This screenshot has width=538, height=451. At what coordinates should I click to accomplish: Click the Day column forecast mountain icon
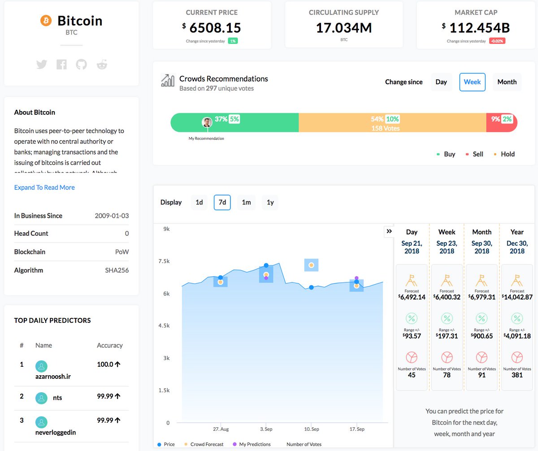tap(412, 281)
